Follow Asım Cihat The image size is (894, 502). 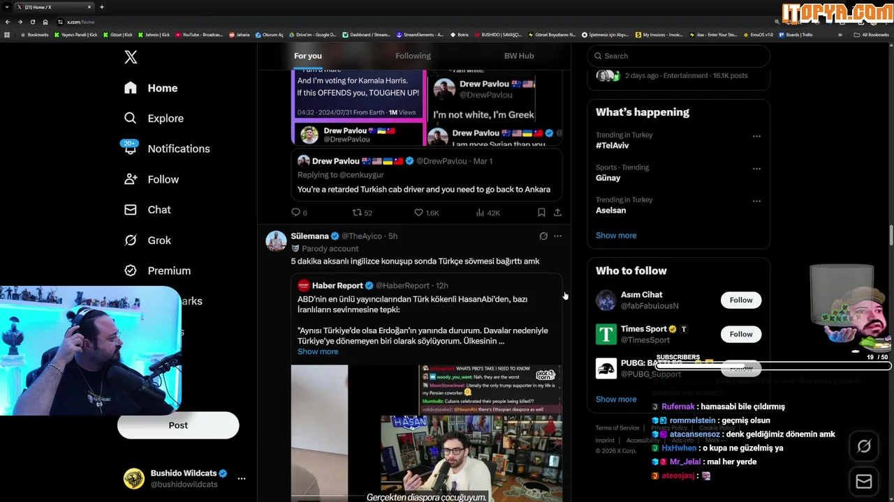click(x=741, y=301)
